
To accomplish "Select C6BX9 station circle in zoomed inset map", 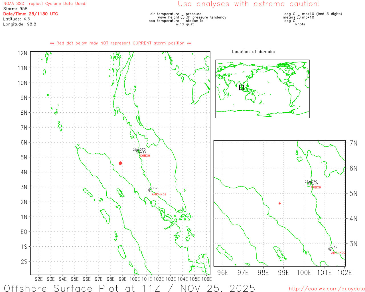I will pos(310,183).
